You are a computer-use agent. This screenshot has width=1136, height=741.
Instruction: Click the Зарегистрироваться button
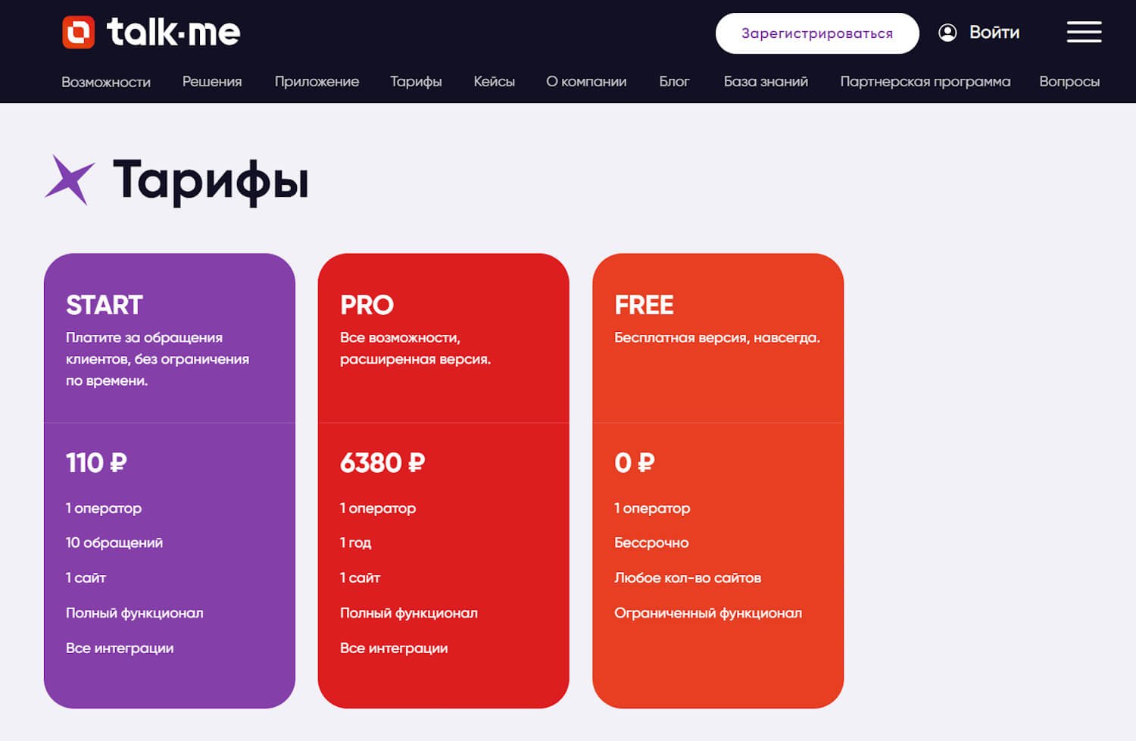[x=816, y=33]
